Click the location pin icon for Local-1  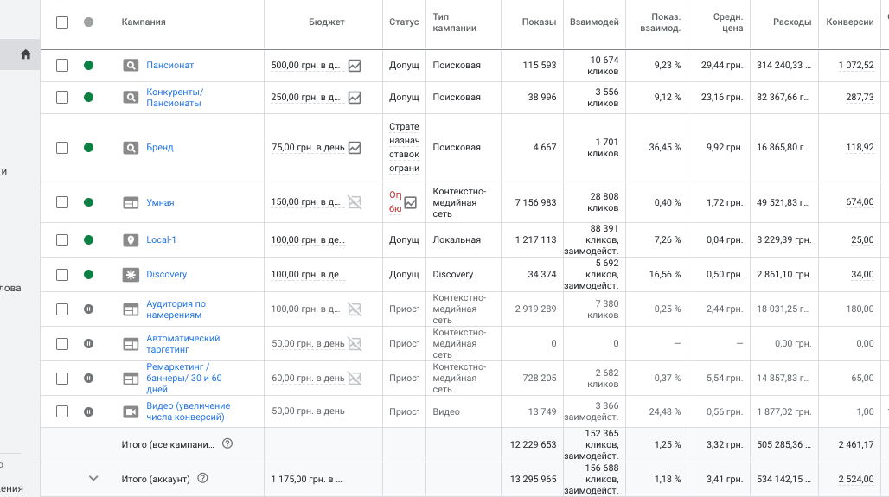(131, 240)
